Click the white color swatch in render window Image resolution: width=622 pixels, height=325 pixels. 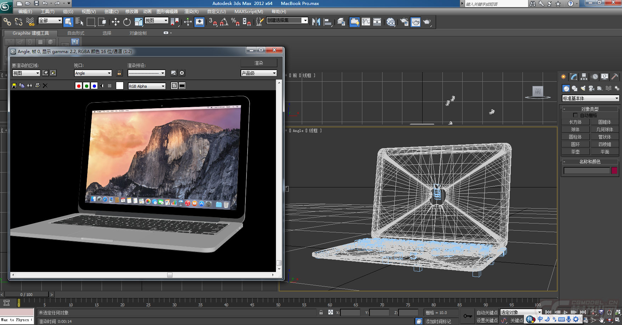coord(120,86)
